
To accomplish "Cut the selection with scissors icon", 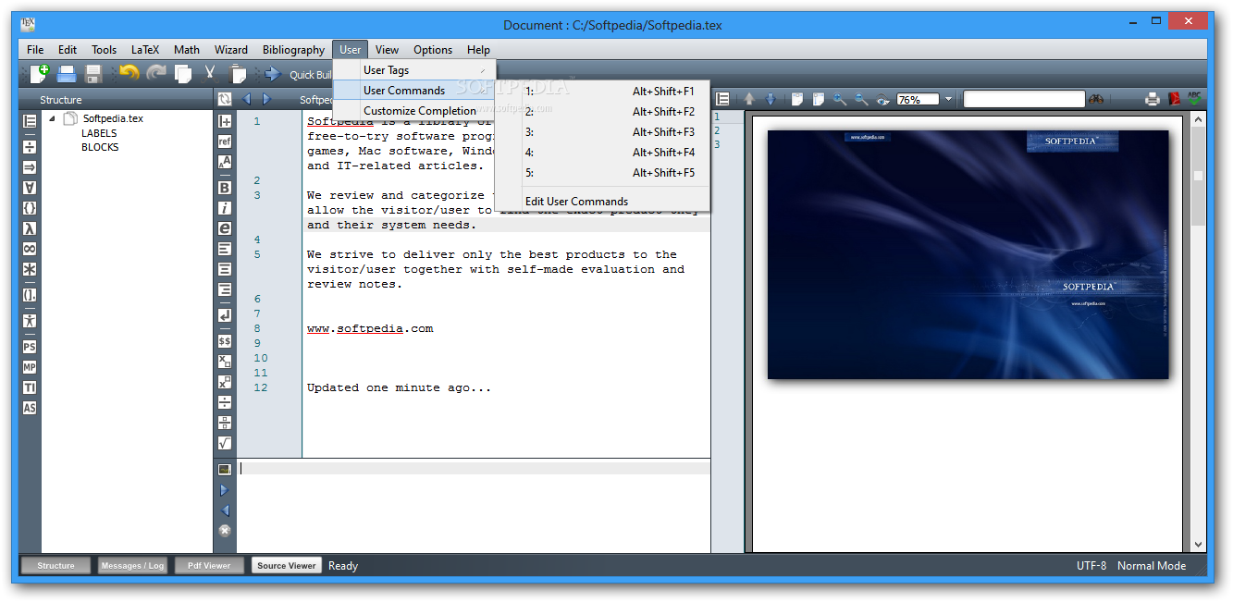I will click(x=210, y=74).
